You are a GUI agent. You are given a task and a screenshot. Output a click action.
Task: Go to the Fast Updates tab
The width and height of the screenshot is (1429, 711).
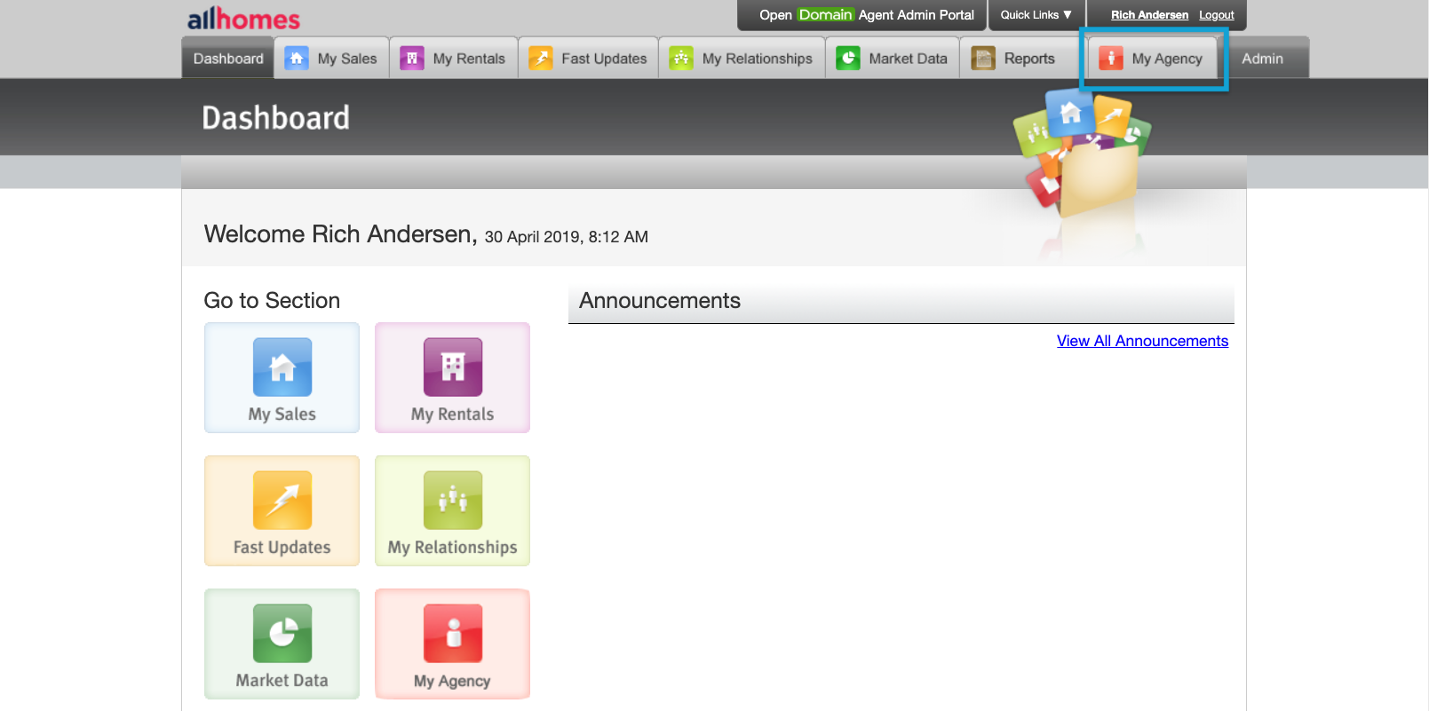588,59
